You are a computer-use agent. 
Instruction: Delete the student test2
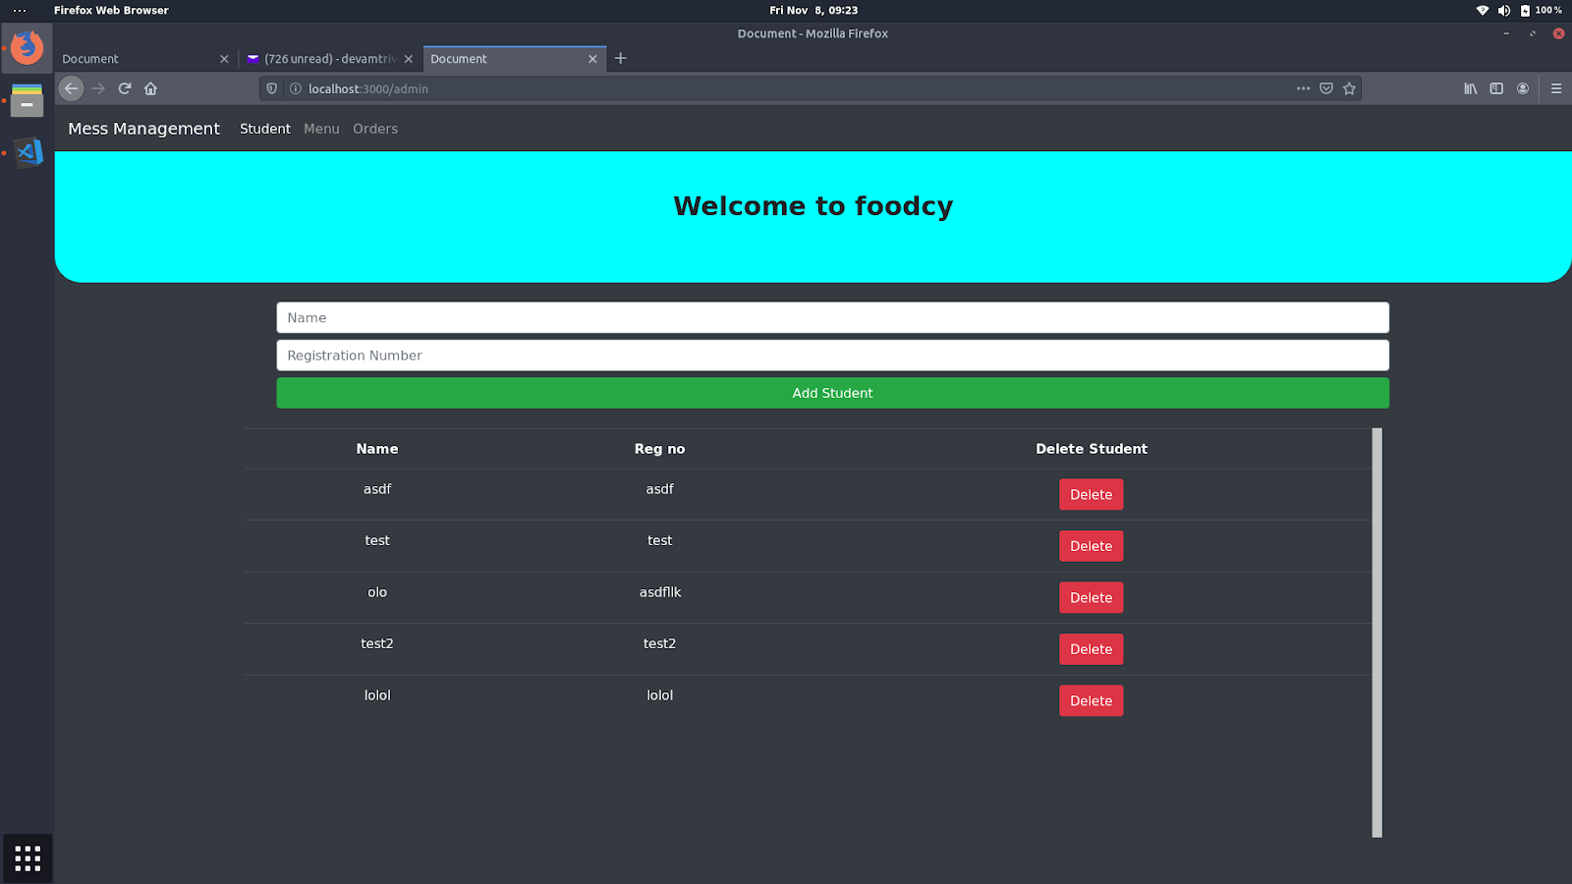coord(1091,649)
